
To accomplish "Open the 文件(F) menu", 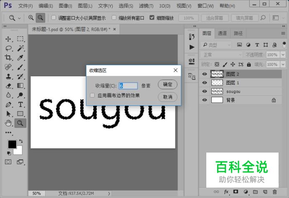I will (25, 6).
